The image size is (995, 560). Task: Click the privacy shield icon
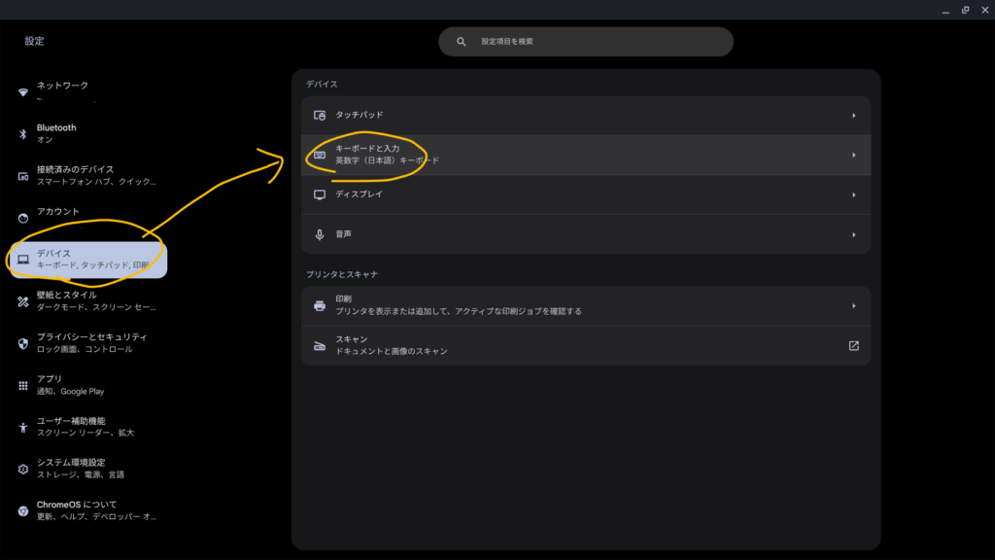[23, 343]
